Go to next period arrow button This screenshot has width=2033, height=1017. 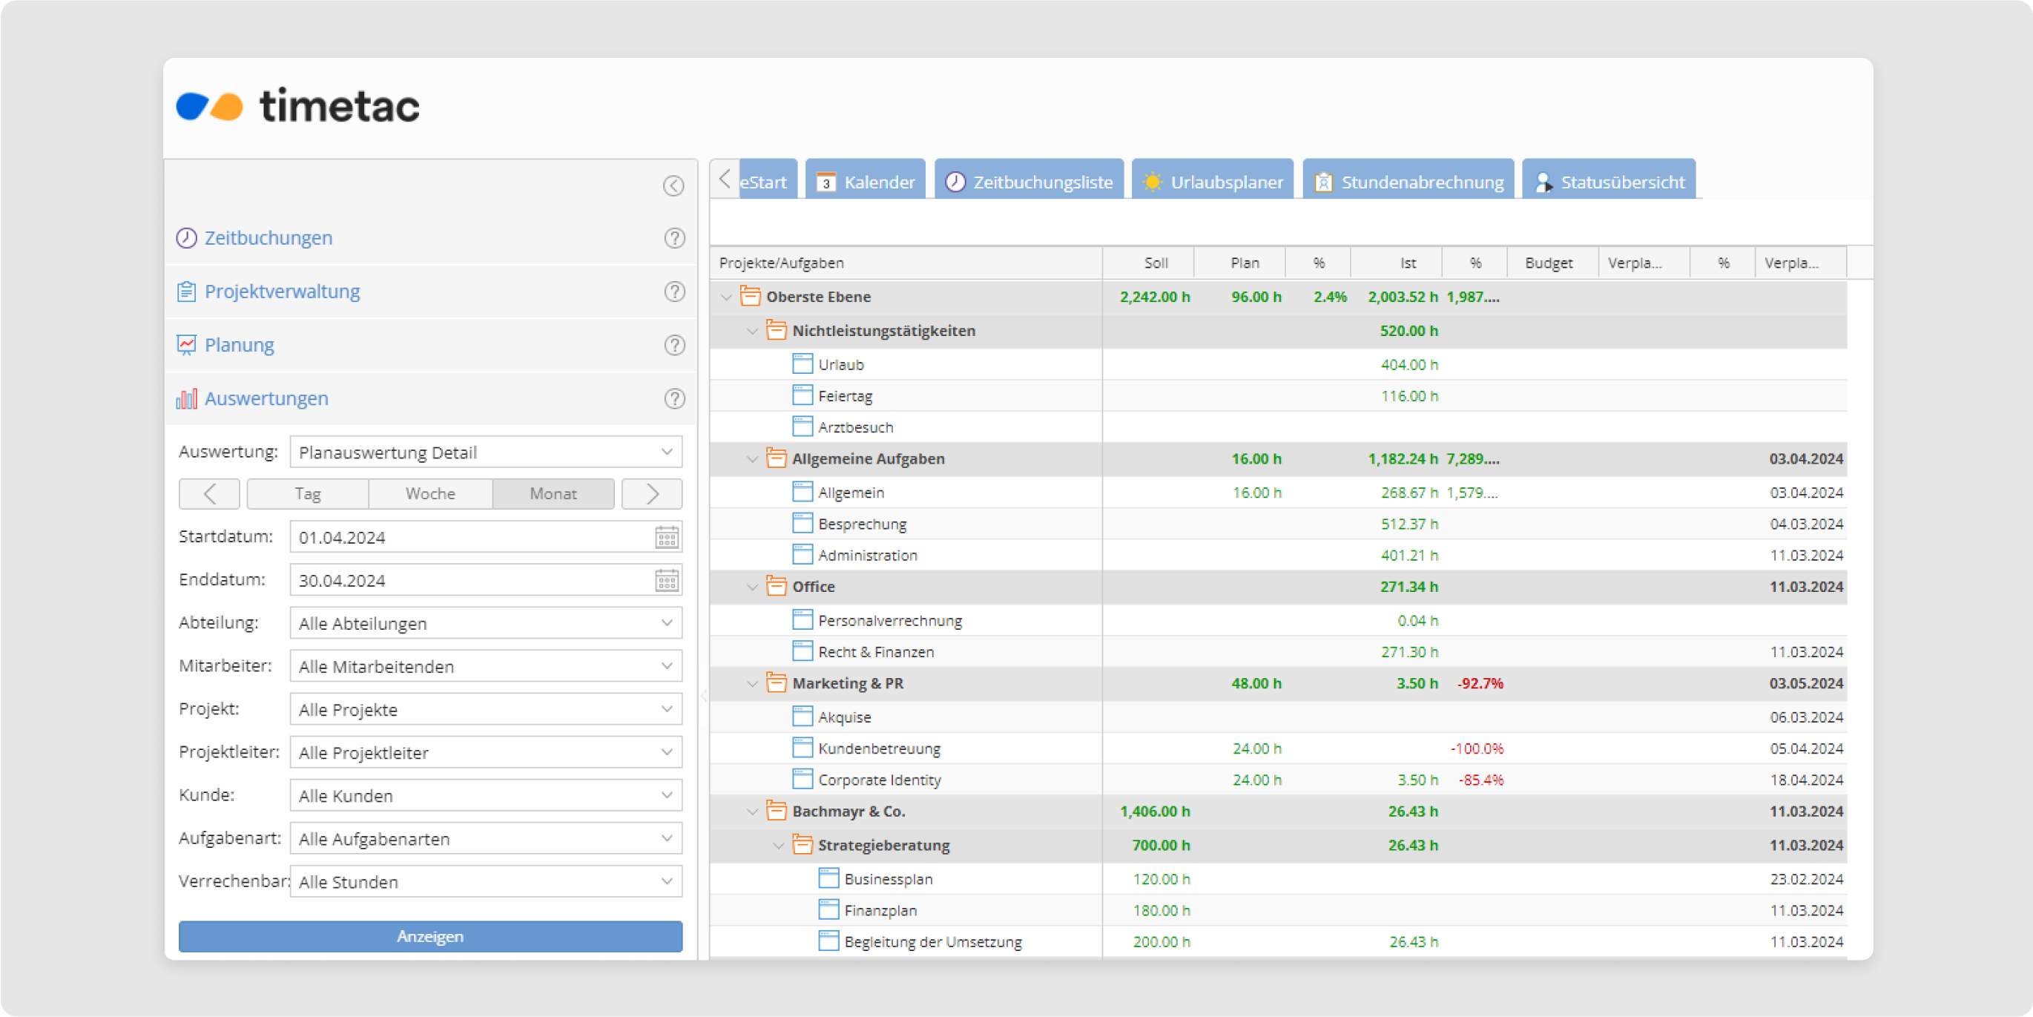[652, 494]
